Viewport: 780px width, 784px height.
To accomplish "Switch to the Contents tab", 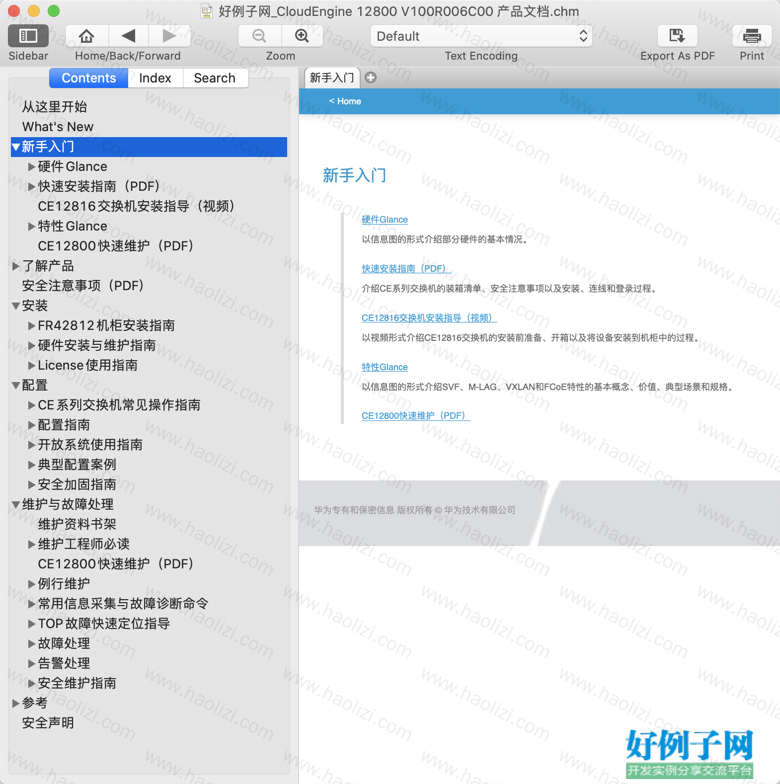I will pos(89,78).
